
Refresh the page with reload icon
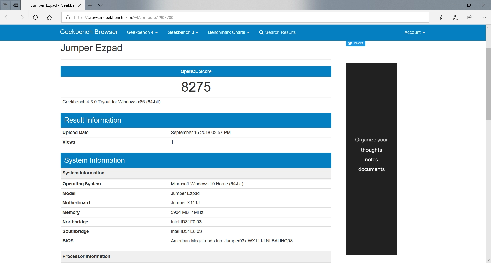[35, 17]
